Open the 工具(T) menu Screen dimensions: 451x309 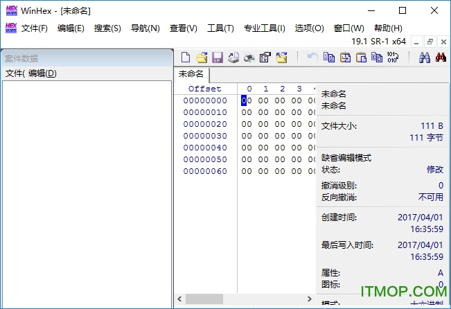pos(220,28)
